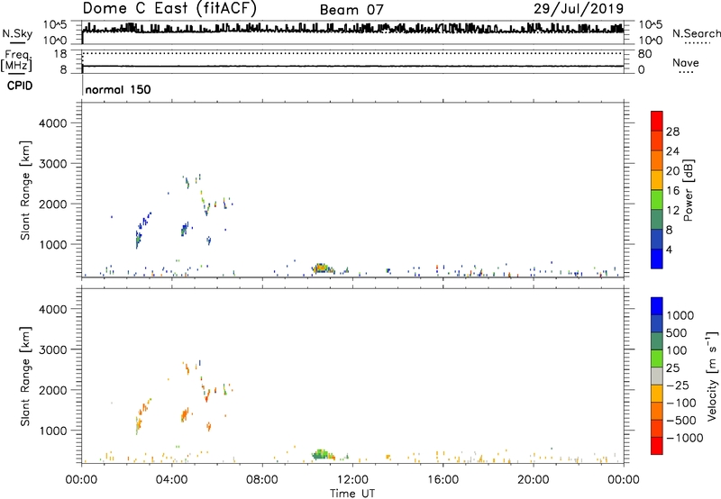This screenshot has height=499, width=721.
Task: Click the N.Sky noise trace in the top strip
Action: (x=352, y=29)
